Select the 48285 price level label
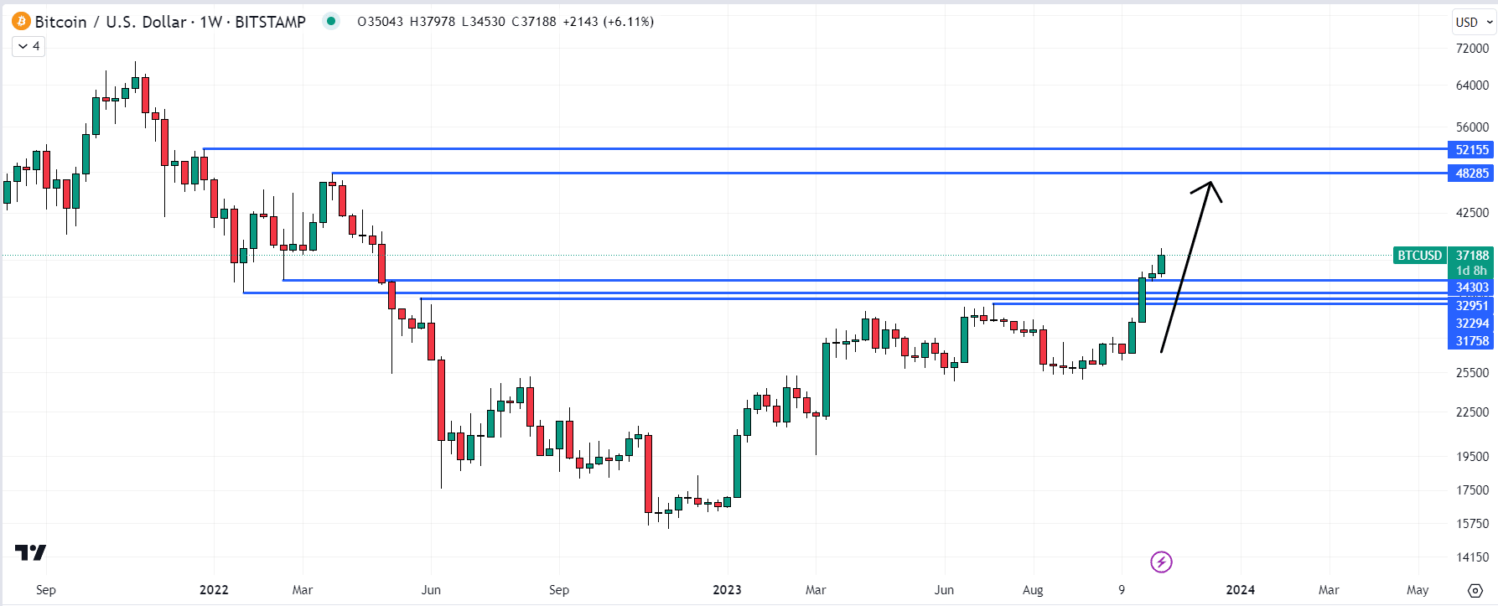 click(1471, 173)
